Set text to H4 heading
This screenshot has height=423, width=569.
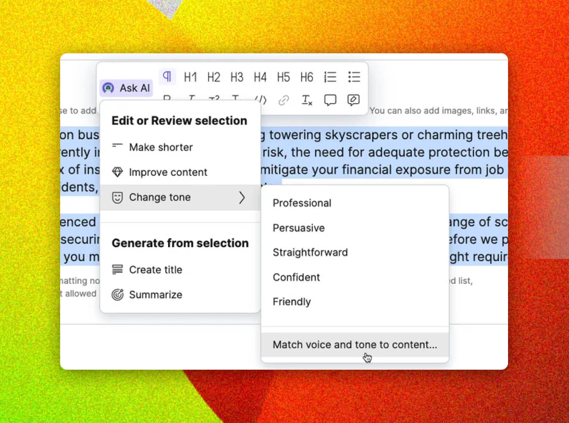(x=260, y=77)
